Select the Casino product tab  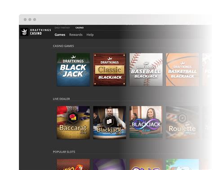80,28
